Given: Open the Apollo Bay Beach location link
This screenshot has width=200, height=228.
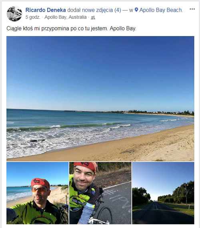Looking at the screenshot, I should (x=161, y=10).
